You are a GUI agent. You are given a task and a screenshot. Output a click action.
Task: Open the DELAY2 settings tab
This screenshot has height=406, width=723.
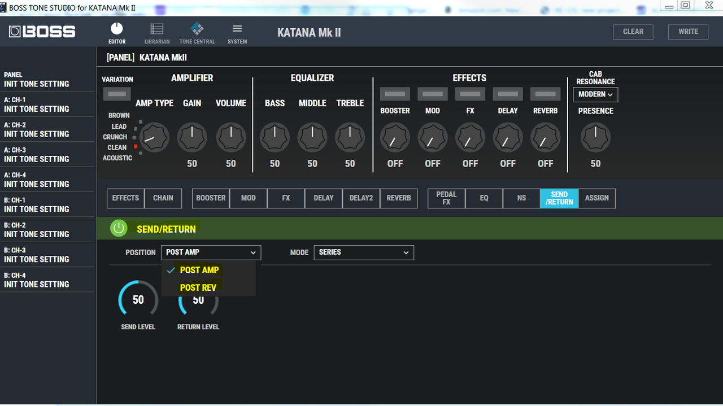(361, 198)
